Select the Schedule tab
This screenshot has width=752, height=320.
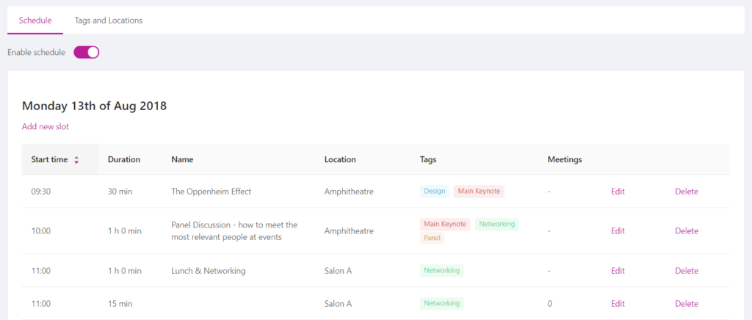(x=35, y=21)
